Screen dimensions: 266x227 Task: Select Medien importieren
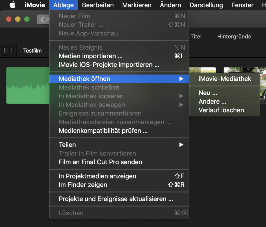point(87,56)
